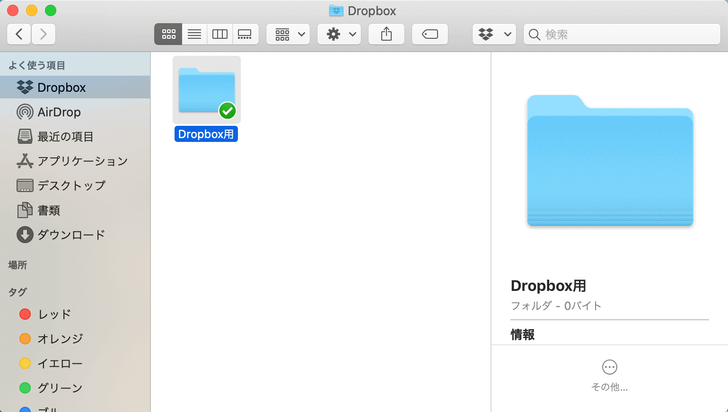
Task: Click the Dropbox用 title in preview pane
Action: [x=549, y=286]
